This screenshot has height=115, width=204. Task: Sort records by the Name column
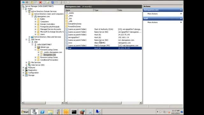pyautogui.click(x=79, y=10)
